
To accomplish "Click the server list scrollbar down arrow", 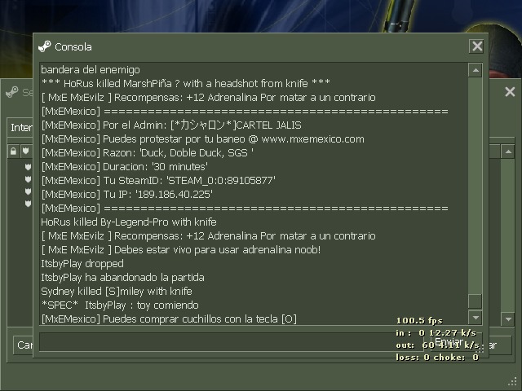I will 508,319.
